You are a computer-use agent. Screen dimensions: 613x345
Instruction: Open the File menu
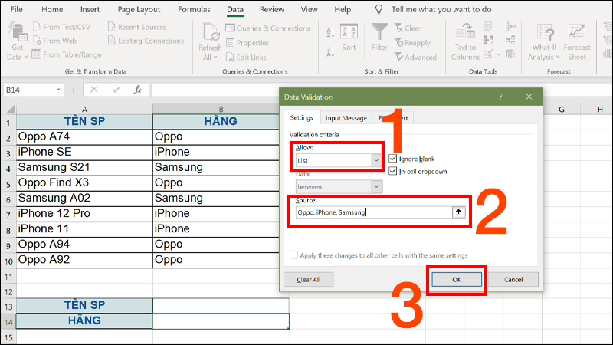pyautogui.click(x=16, y=9)
